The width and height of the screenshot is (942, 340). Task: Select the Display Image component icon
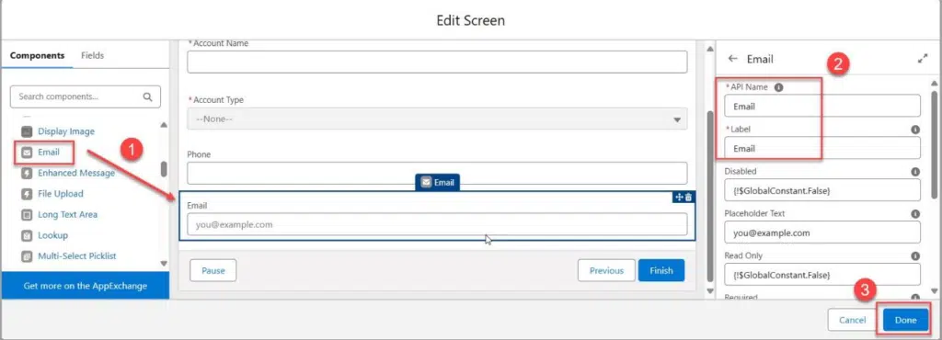tap(27, 131)
